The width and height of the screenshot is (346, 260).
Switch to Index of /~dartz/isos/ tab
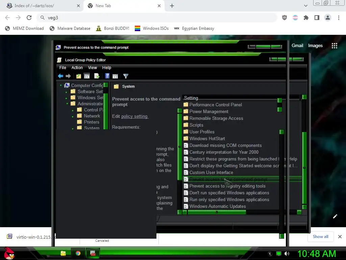point(42,6)
